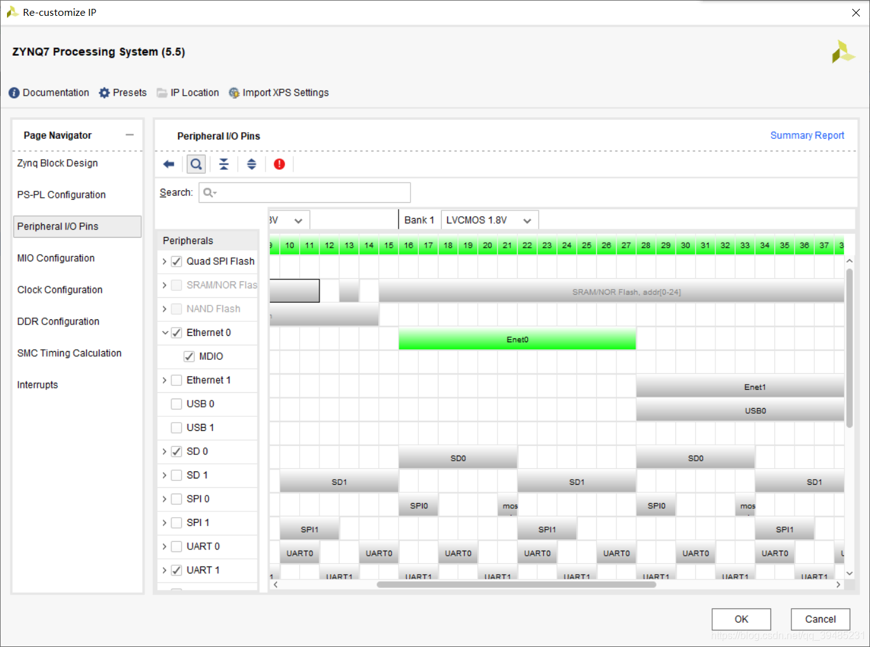Expand the UART 1 tree row

(x=165, y=570)
